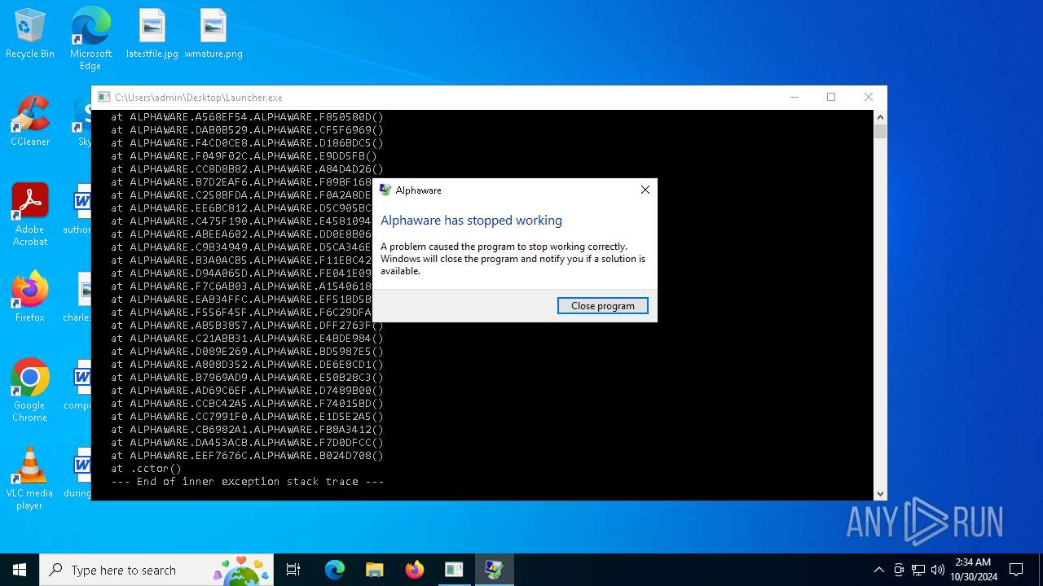Open VLC media player desktop shortcut
1043x586 pixels.
pos(30,479)
